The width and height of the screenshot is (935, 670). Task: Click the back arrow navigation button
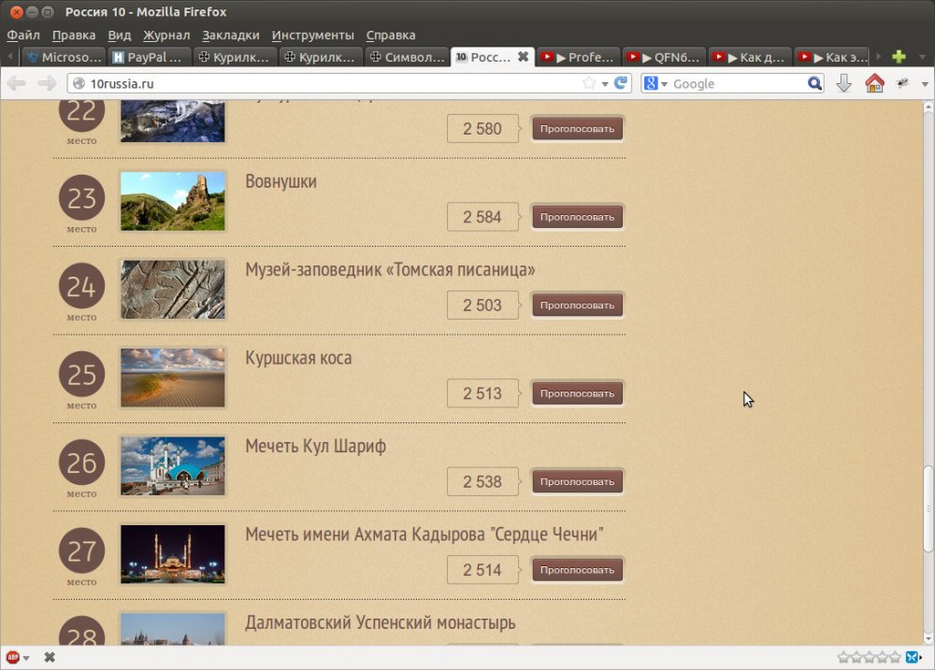pos(16,84)
